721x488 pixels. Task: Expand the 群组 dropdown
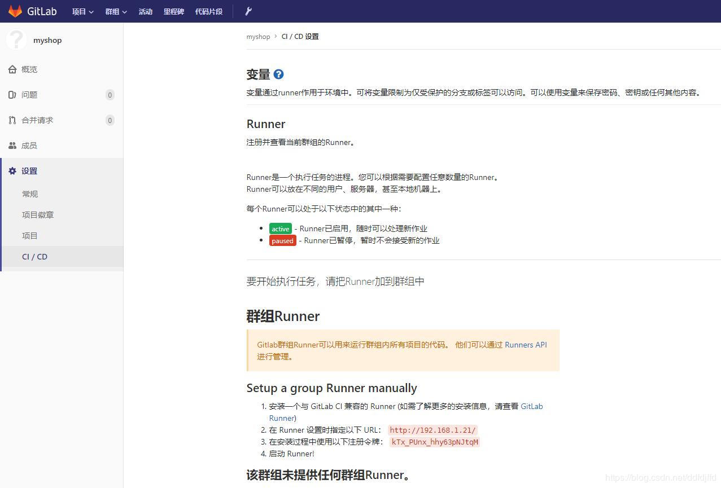click(x=115, y=11)
